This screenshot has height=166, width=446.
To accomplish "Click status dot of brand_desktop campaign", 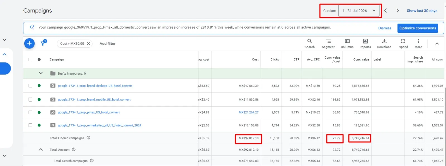I will pyautogui.click(x=39, y=85).
